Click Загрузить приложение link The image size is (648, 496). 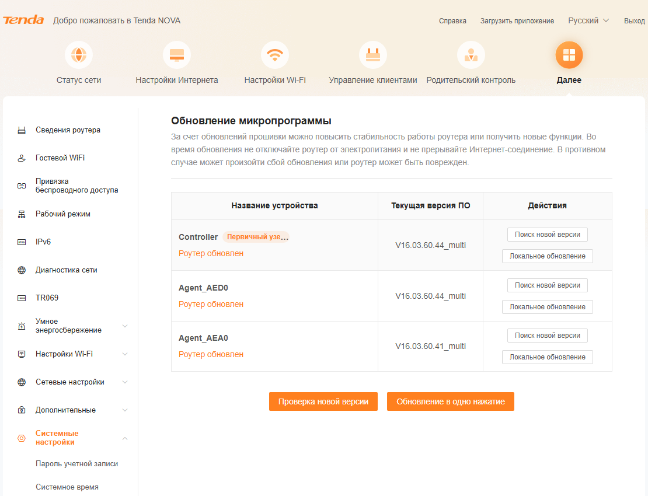517,20
